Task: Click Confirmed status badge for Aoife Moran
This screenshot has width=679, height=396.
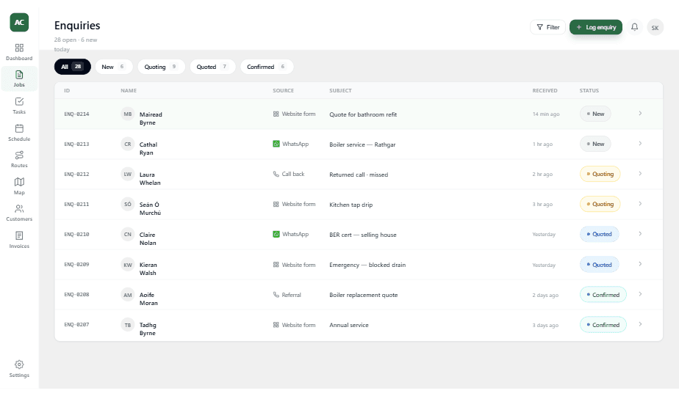Action: click(x=603, y=295)
